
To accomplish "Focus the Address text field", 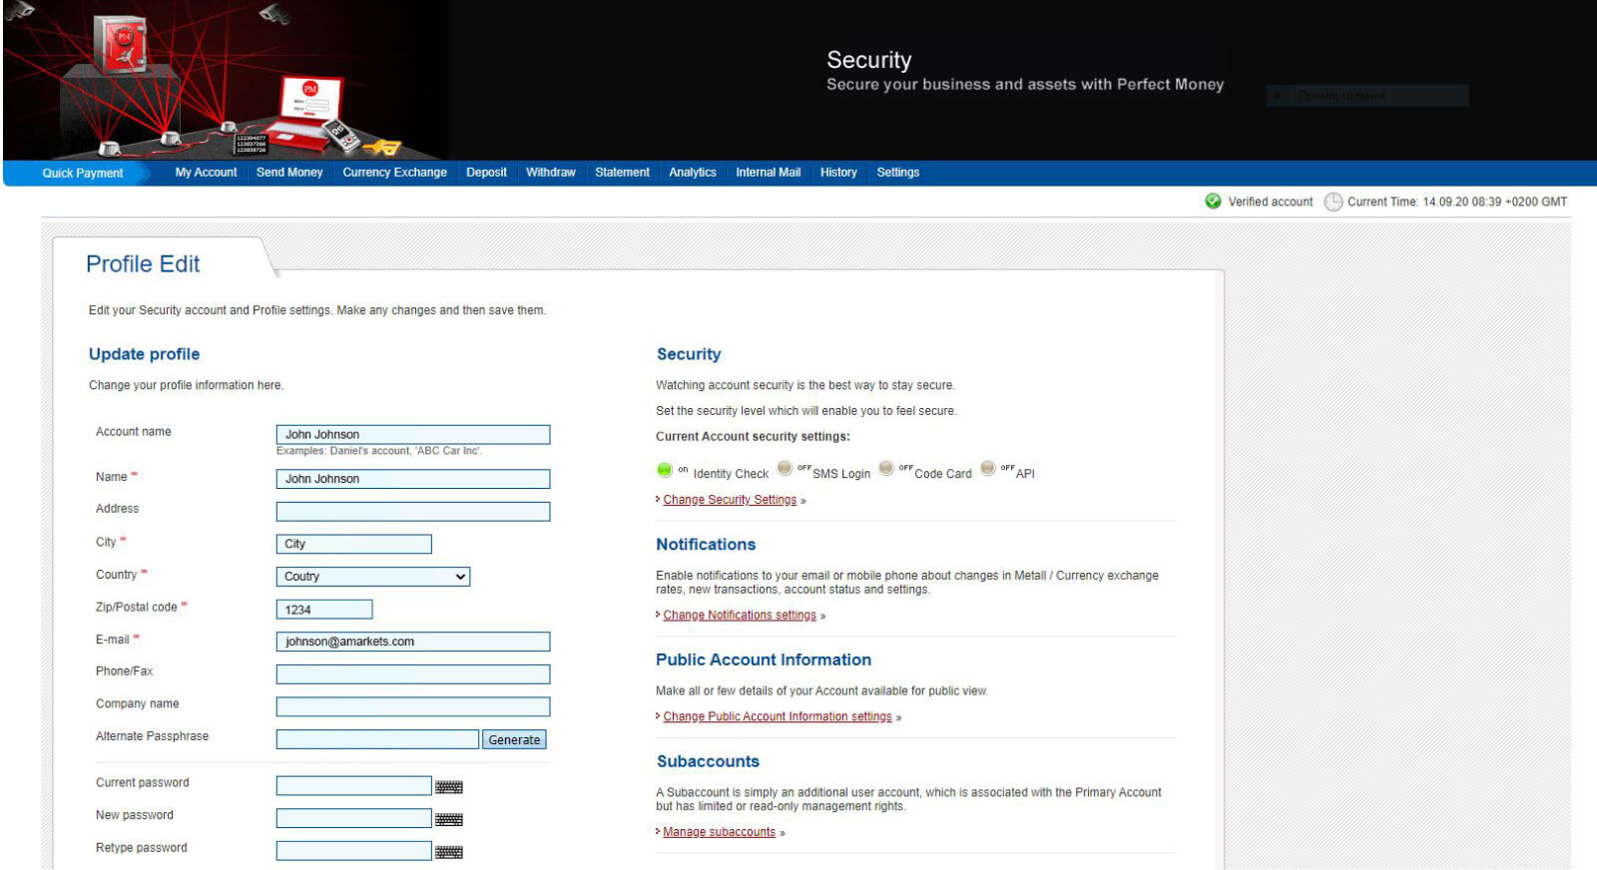I will [x=412, y=512].
